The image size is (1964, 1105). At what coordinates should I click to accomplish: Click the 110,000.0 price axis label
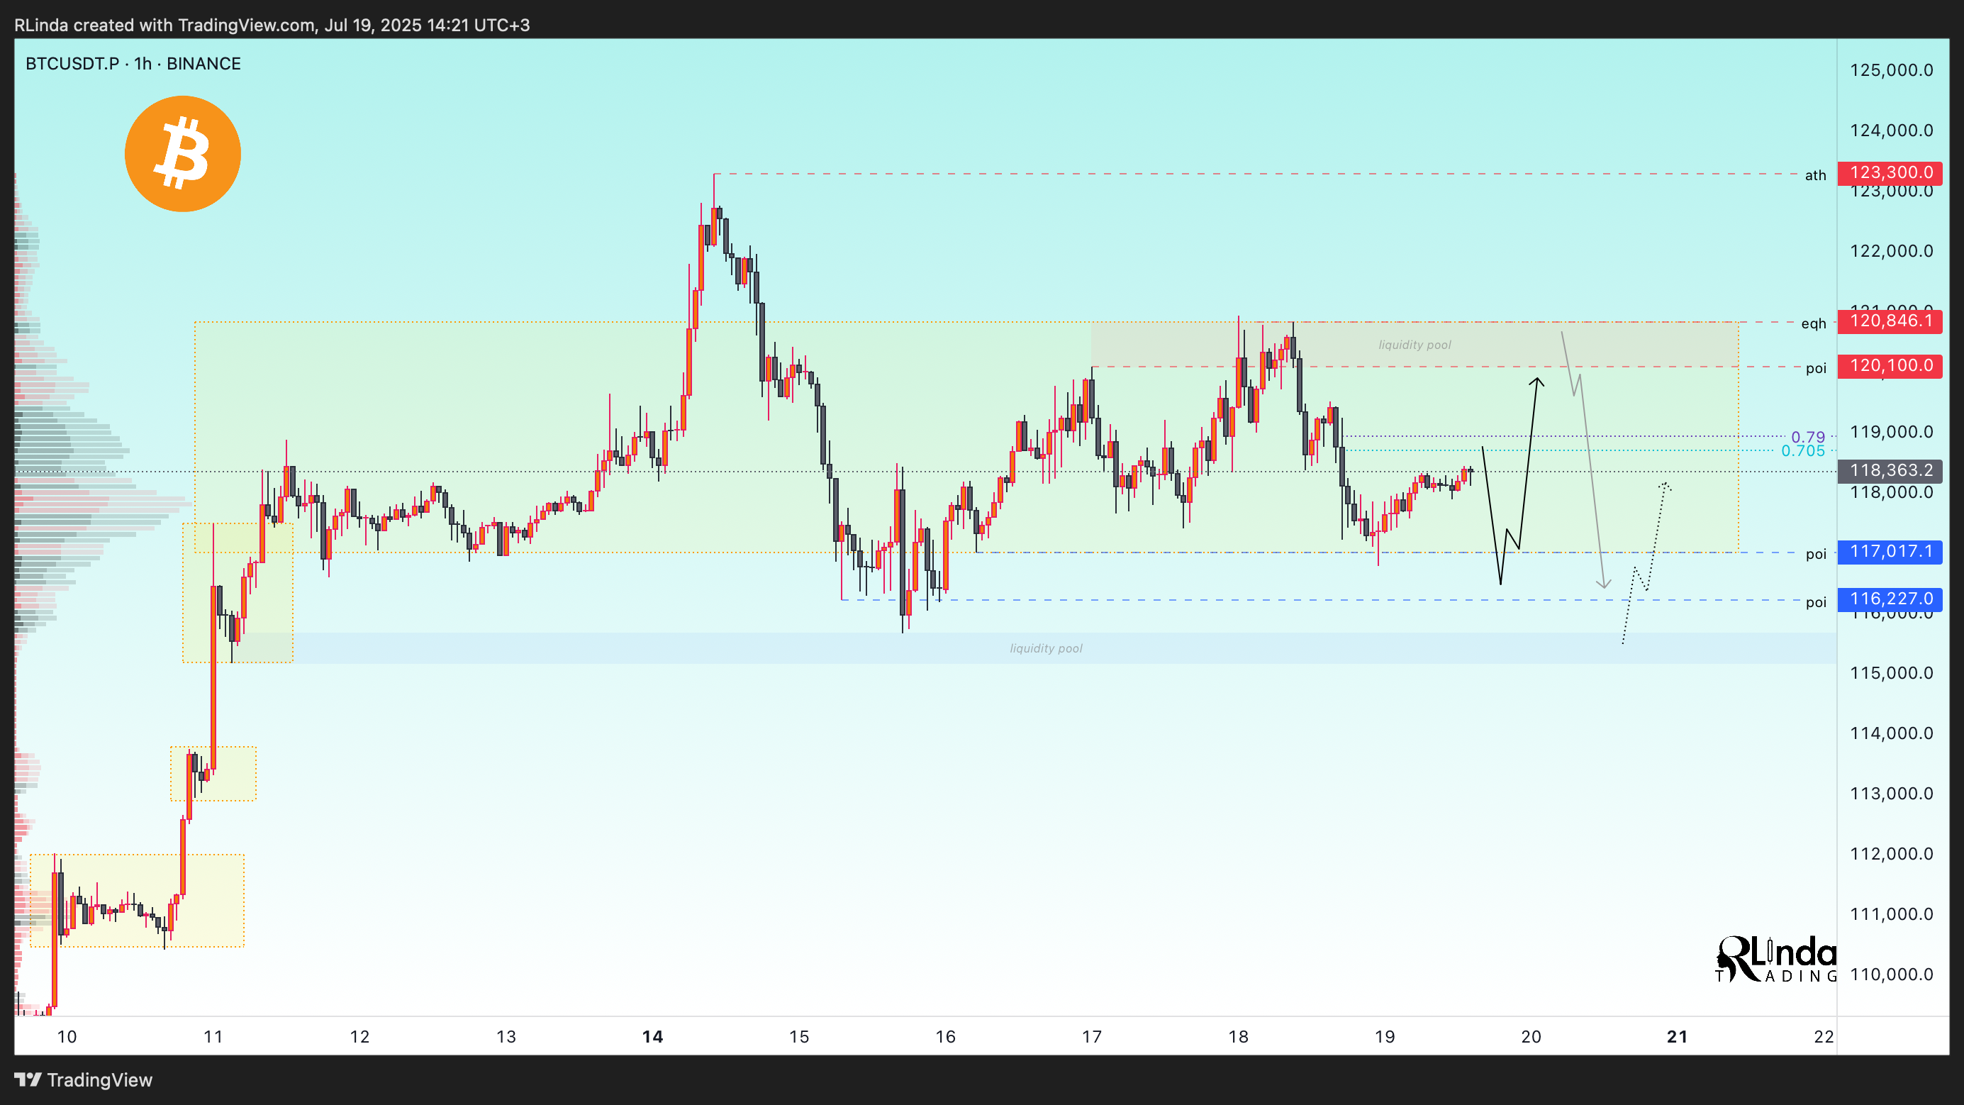[1892, 974]
